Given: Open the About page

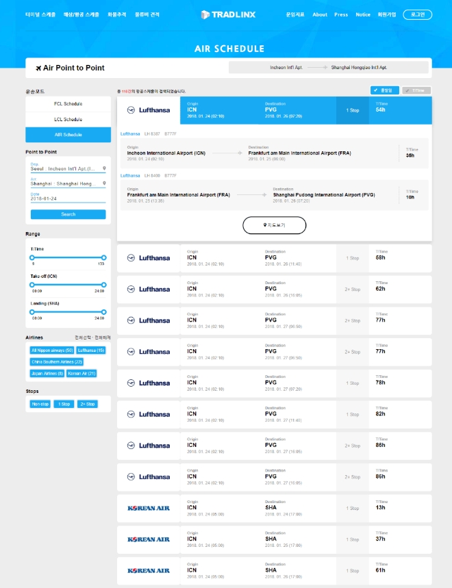Looking at the screenshot, I should (x=320, y=14).
